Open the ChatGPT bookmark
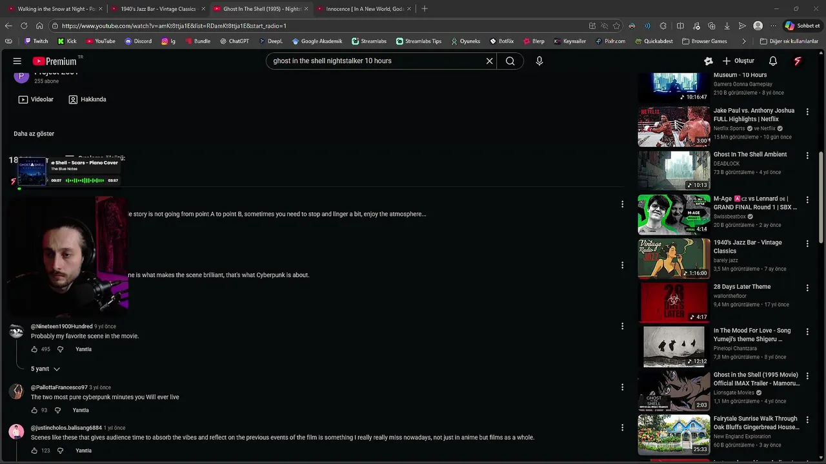The image size is (826, 464). click(x=234, y=41)
